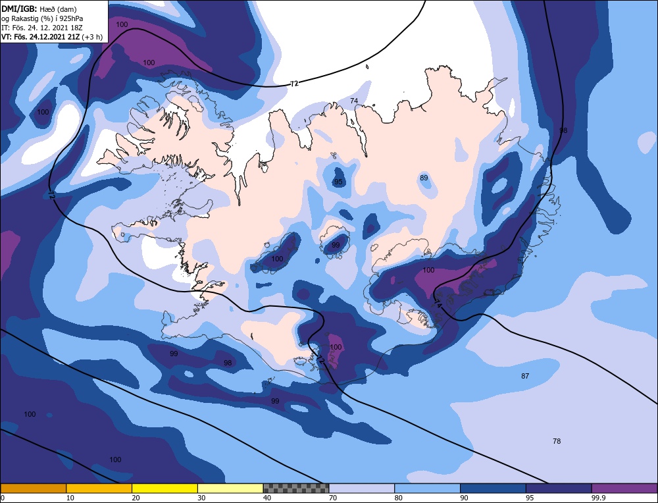The width and height of the screenshot is (658, 503).
Task: Click the '98' value near the eastern contour line
Action: (563, 130)
